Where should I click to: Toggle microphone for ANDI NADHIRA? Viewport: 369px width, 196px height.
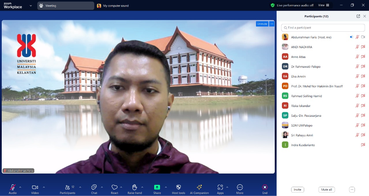[357, 47]
